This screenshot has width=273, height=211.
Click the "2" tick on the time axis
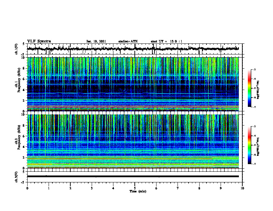pyautogui.click(x=70, y=188)
